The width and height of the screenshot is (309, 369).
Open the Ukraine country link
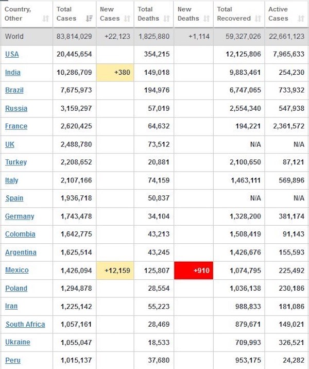point(18,342)
